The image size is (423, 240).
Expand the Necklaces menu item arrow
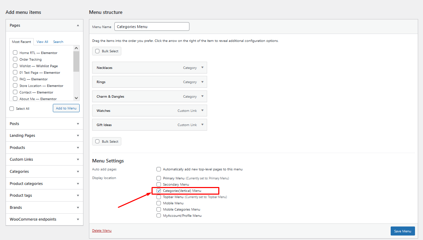coord(202,68)
